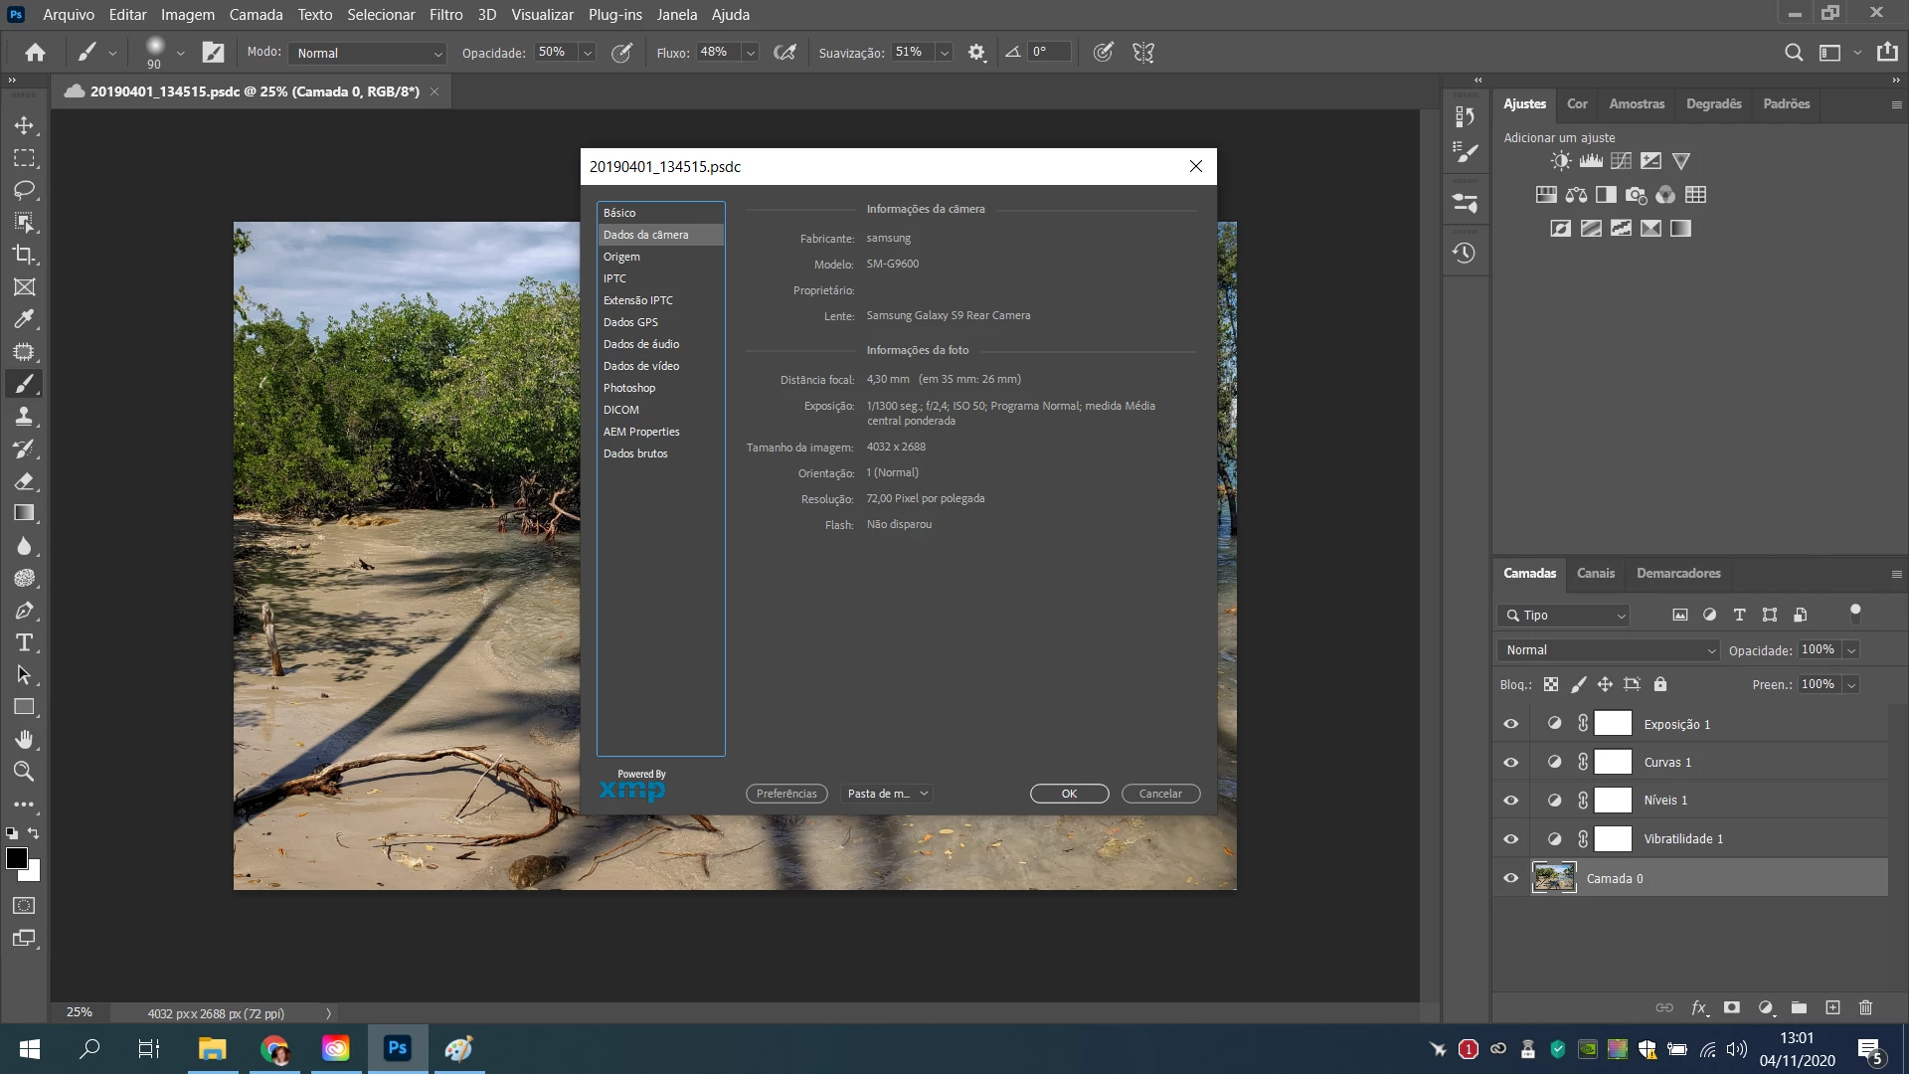Switch to the Canais tab

[1595, 574]
